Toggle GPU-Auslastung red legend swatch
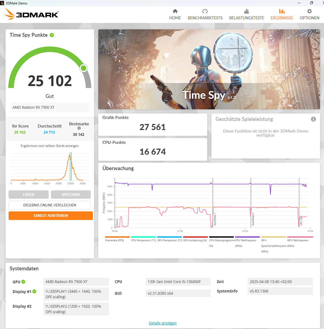 click(x=195, y=237)
